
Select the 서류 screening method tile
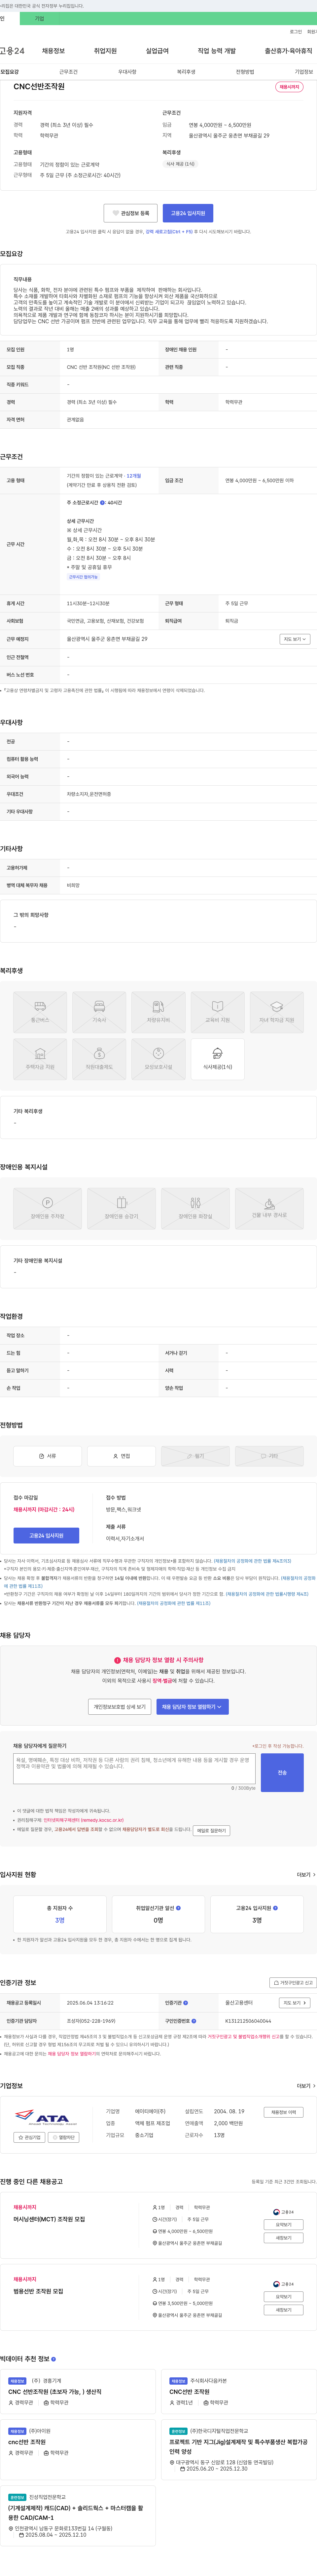(x=47, y=1456)
